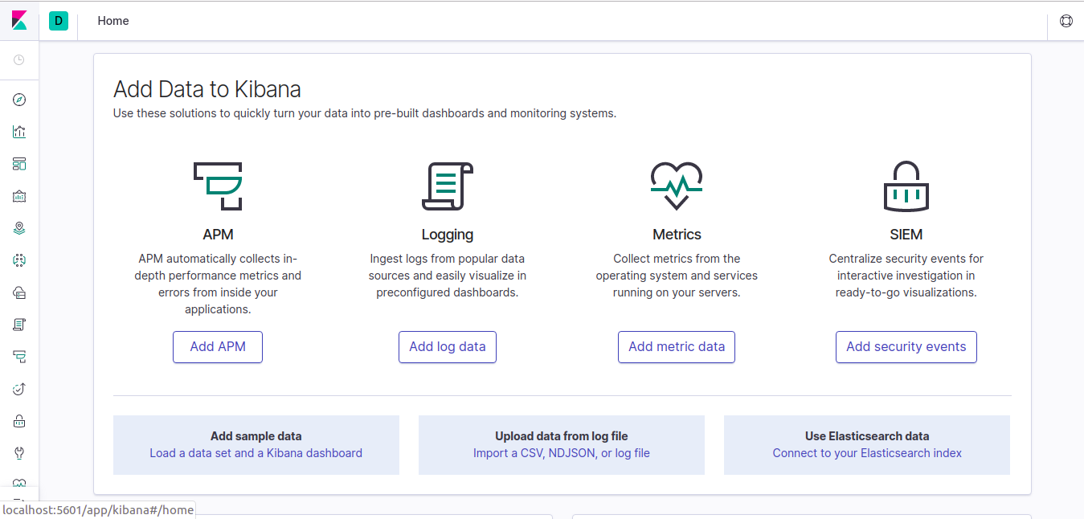Open the D space selector avatar
The image size is (1084, 519).
(58, 20)
